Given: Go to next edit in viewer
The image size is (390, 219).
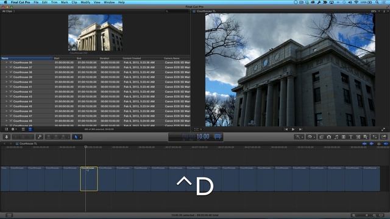Looking at the screenshot, I should (300, 130).
